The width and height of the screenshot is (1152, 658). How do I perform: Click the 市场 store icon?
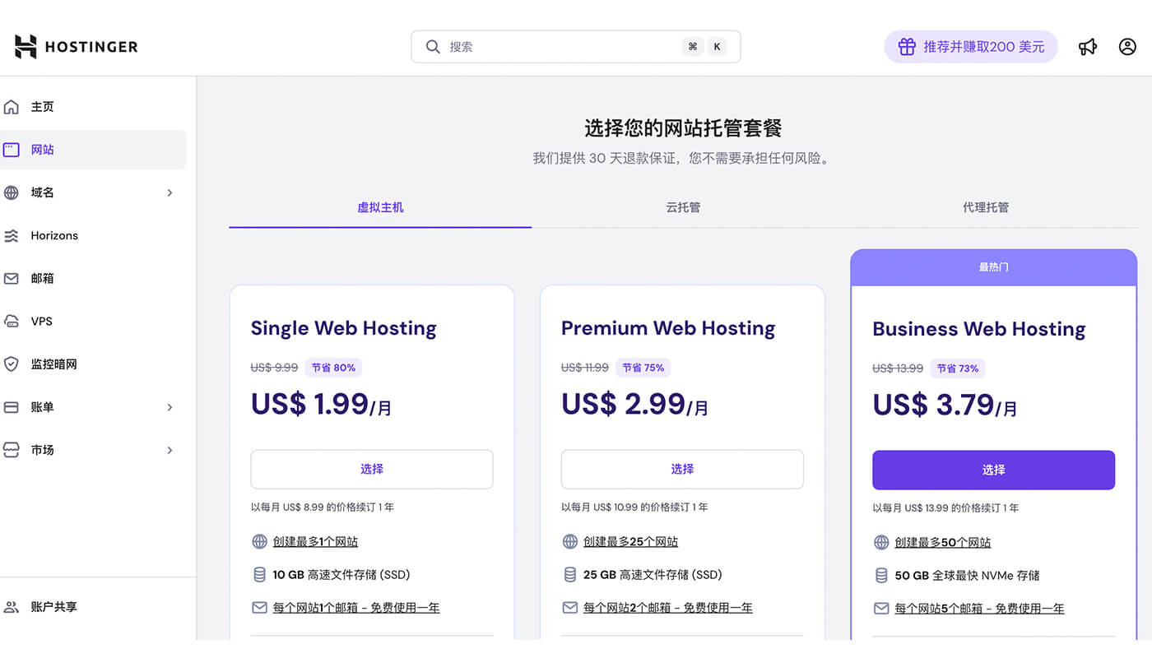click(12, 450)
